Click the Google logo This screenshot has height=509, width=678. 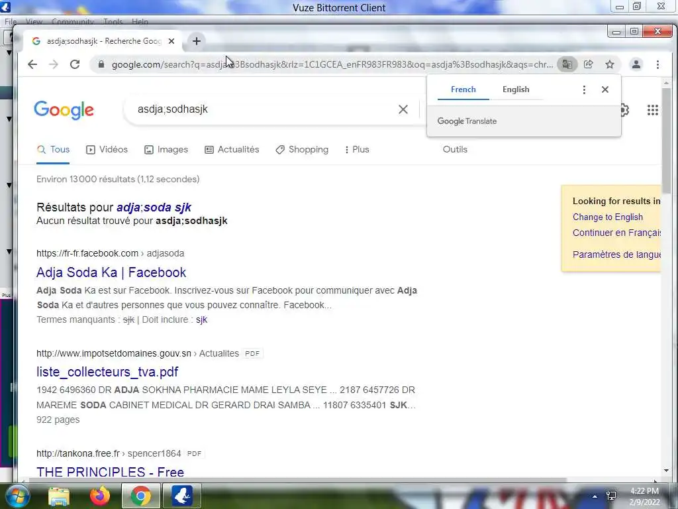(64, 110)
